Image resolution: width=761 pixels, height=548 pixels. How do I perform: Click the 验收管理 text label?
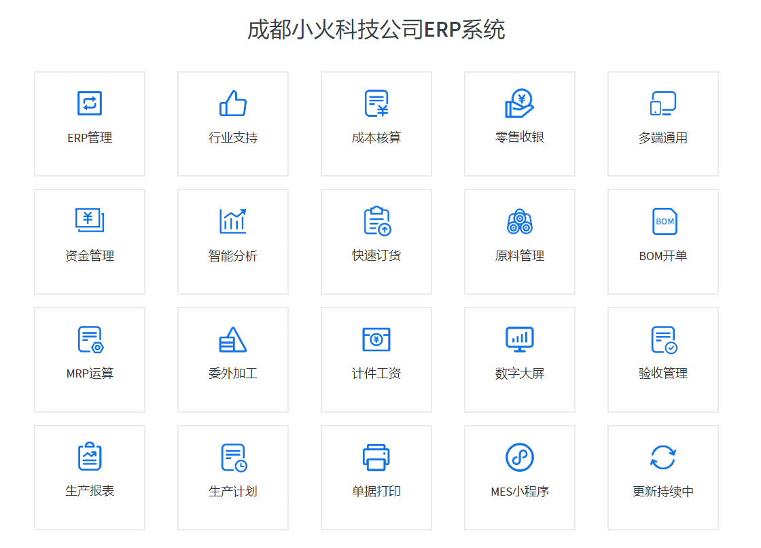tap(663, 373)
